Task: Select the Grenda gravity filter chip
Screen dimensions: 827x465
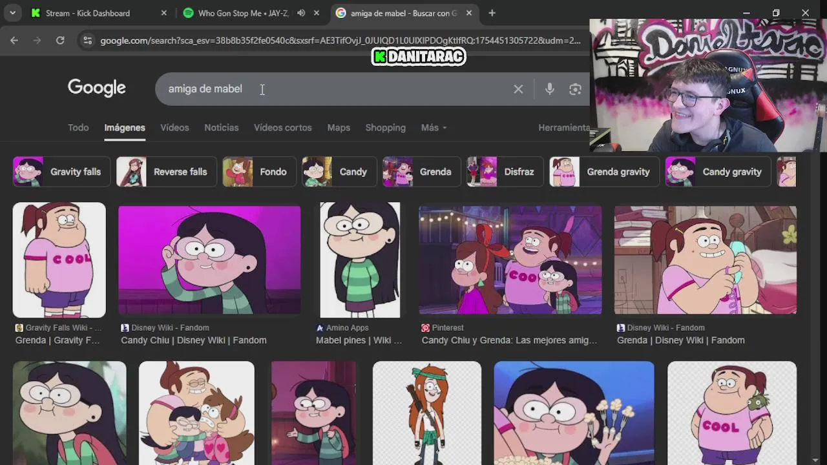Action: [604, 172]
